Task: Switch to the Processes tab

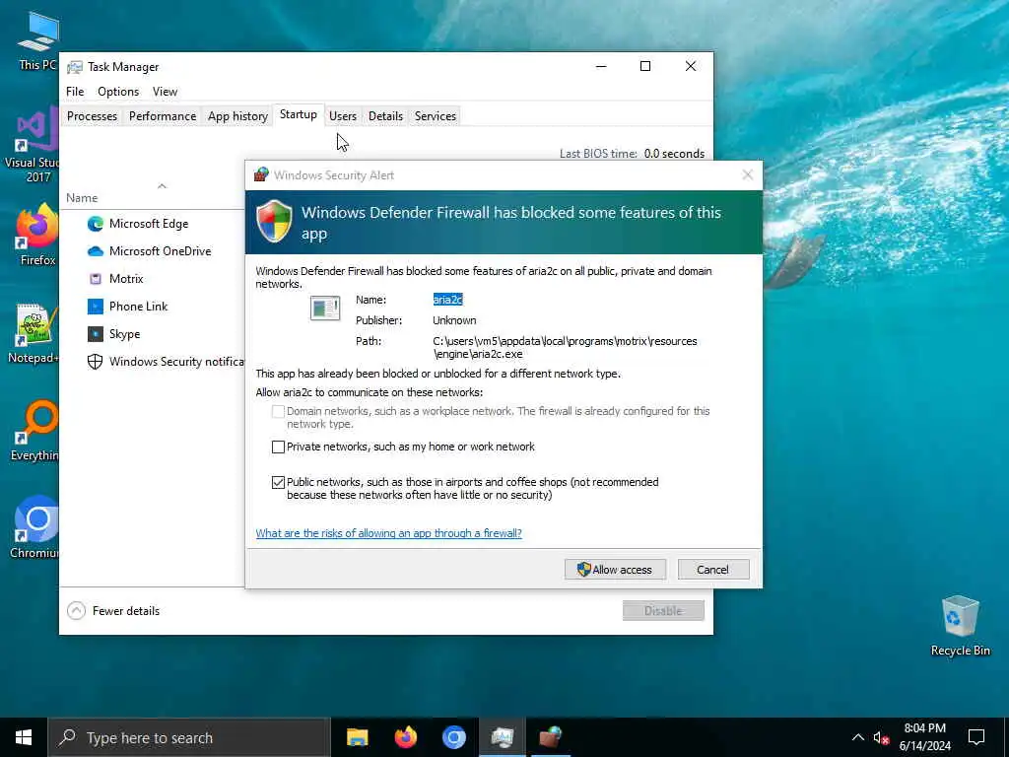Action: click(x=92, y=116)
